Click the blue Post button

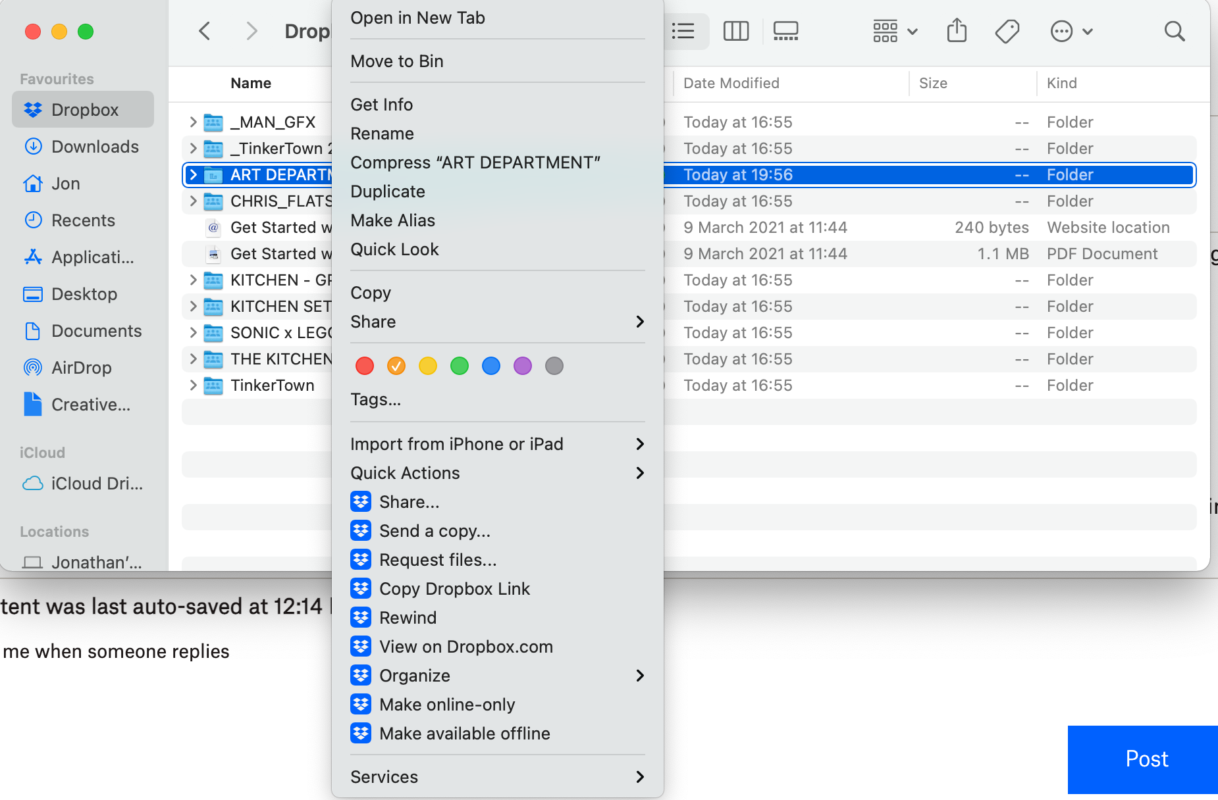[1146, 759]
